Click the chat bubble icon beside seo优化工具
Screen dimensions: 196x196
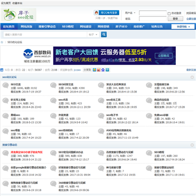pyautogui.click(x=101, y=101)
